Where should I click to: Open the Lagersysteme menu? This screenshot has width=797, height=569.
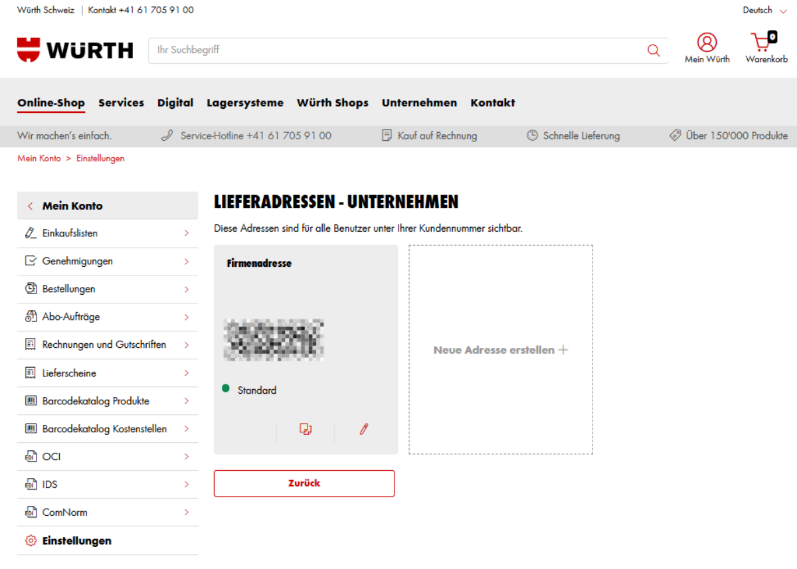point(245,103)
